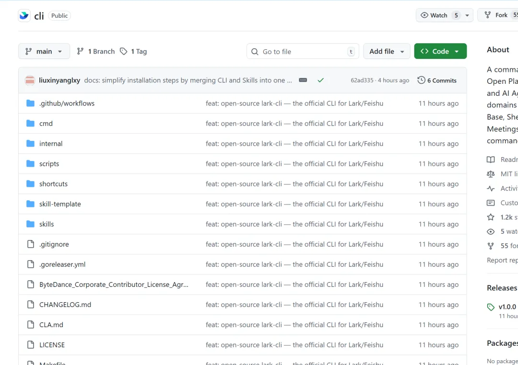Viewport: 518px width, 365px height.
Task: Click the .goreleaser.yml file icon
Action: pyautogui.click(x=30, y=264)
